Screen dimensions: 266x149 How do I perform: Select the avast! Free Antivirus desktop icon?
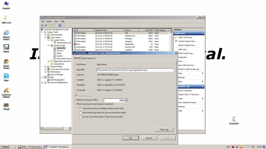pos(6,93)
